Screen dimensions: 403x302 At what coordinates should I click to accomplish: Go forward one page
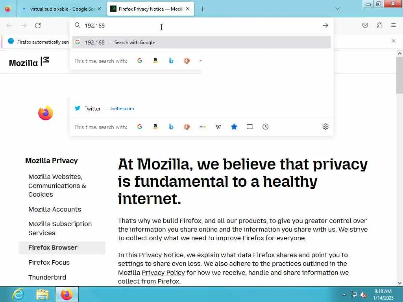tap(24, 26)
